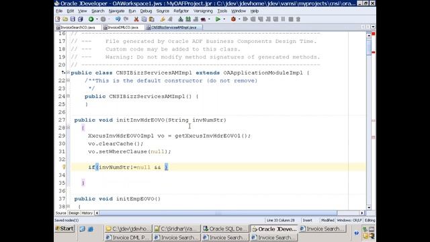Click the vertical scrollbar down arrow
Viewport: 430px width, 242px height.
369,208
